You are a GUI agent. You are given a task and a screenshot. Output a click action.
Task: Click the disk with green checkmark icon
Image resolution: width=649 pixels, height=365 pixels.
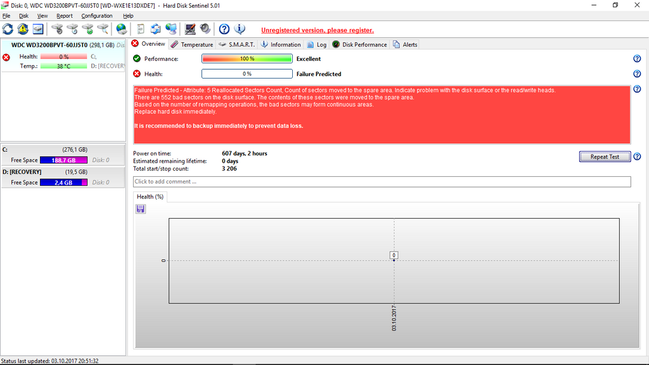pos(87,29)
